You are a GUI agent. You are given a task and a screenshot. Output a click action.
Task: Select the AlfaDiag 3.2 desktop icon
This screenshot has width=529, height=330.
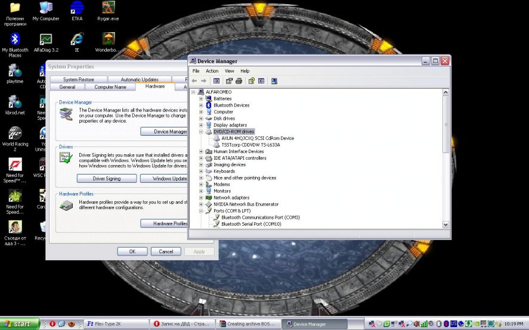[x=45, y=39]
